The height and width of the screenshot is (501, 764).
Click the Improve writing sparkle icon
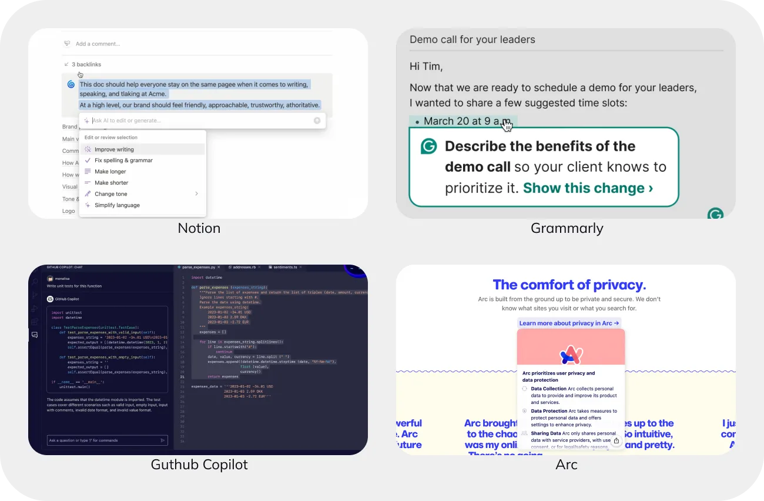click(88, 149)
